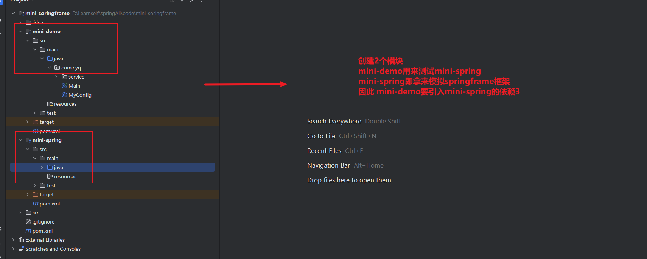Select the MyConfig label
The height and width of the screenshot is (259, 647).
[80, 95]
